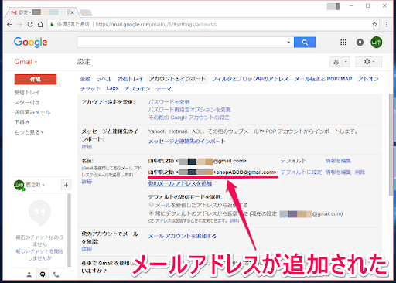
Task: Open メール転送と POP/IMAP tab
Action: tap(323, 79)
